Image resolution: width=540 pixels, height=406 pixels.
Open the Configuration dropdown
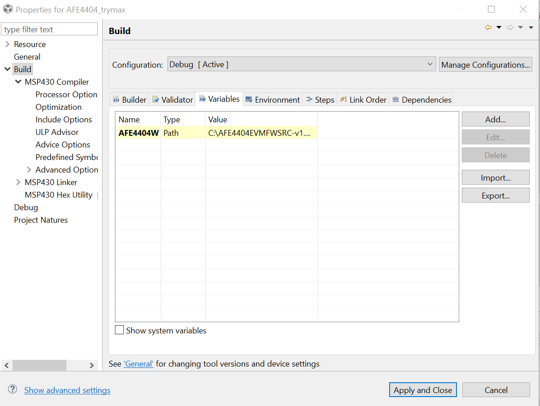click(430, 64)
